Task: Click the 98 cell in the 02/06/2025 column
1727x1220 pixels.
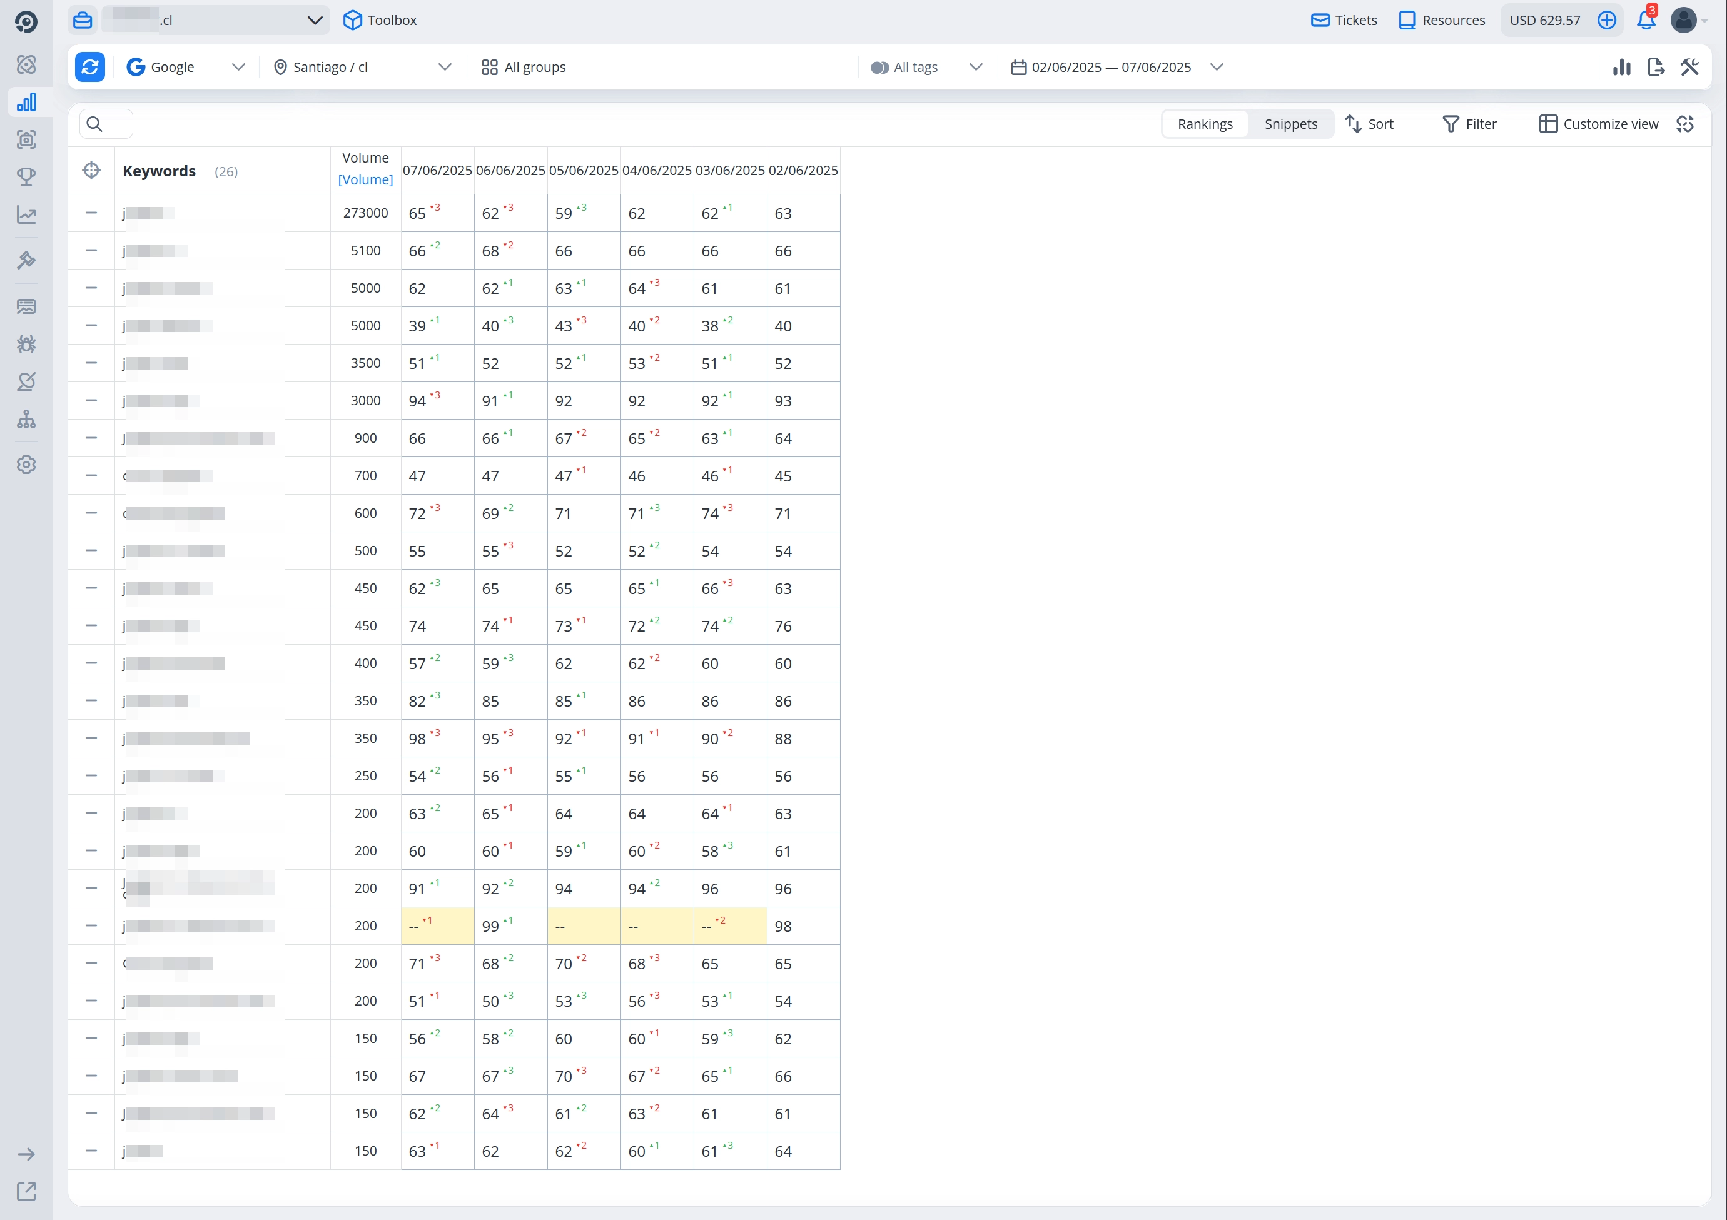Action: [803, 926]
